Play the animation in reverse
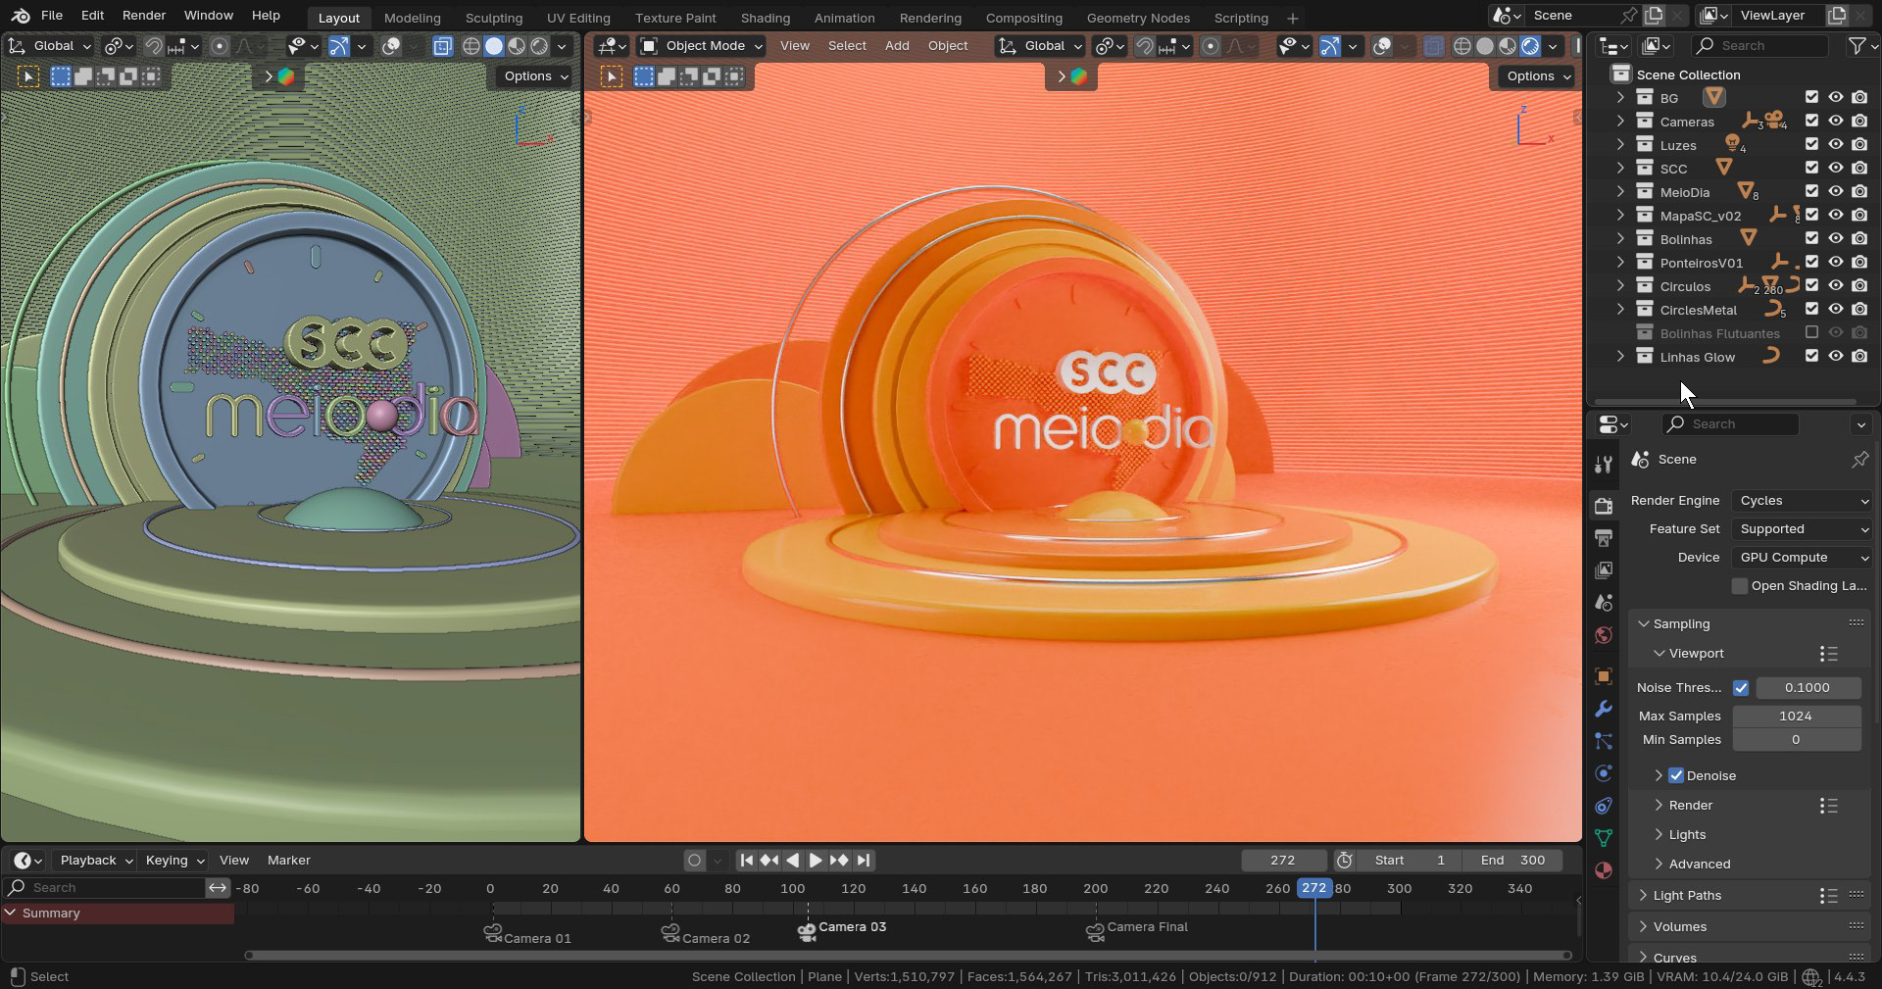Image resolution: width=1882 pixels, height=989 pixels. [x=793, y=861]
